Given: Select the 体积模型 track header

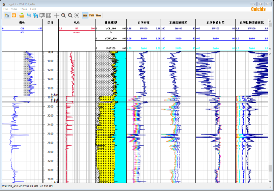Looking at the screenshot, I should pyautogui.click(x=111, y=23).
